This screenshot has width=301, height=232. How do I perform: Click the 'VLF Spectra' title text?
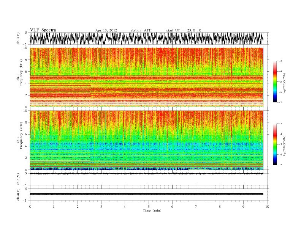(x=43, y=30)
